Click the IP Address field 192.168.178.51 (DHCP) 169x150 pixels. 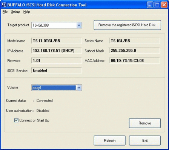coord(57,51)
